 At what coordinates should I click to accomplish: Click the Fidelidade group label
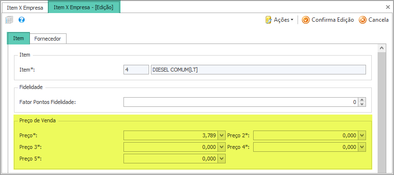click(x=31, y=87)
